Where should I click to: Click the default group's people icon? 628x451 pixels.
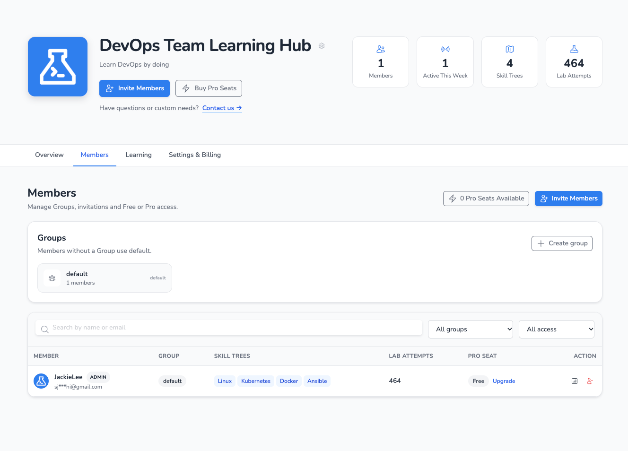tap(52, 278)
